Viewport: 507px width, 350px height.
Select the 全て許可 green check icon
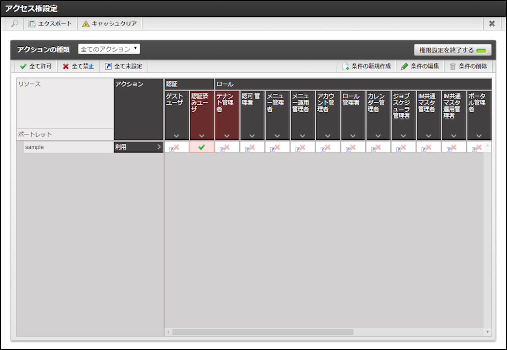click(23, 66)
